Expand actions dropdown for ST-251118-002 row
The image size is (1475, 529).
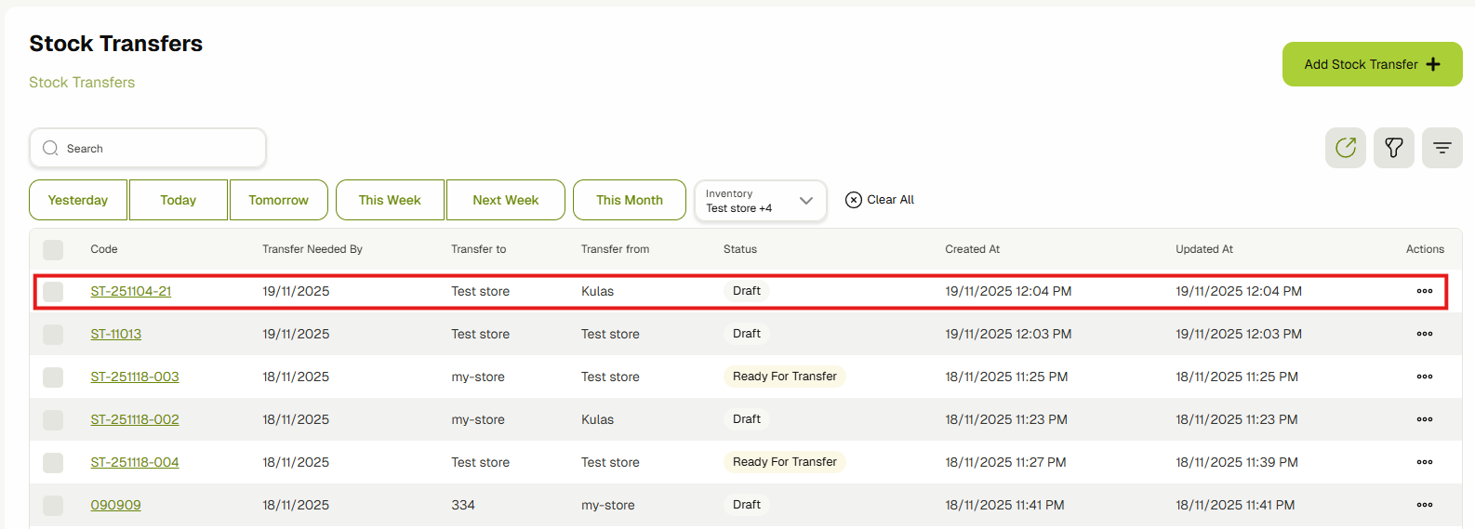click(x=1424, y=419)
